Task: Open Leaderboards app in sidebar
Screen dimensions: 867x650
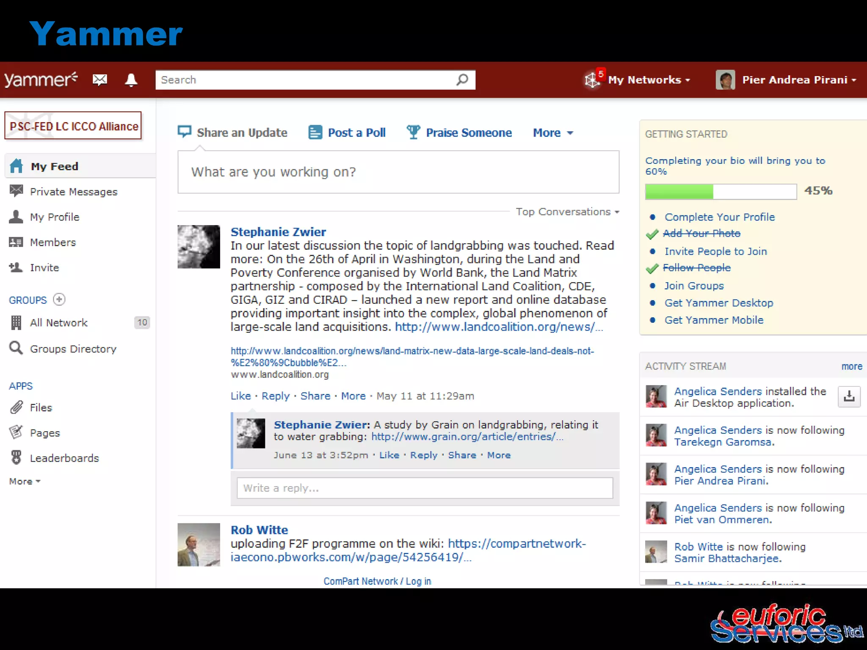Action: click(64, 458)
